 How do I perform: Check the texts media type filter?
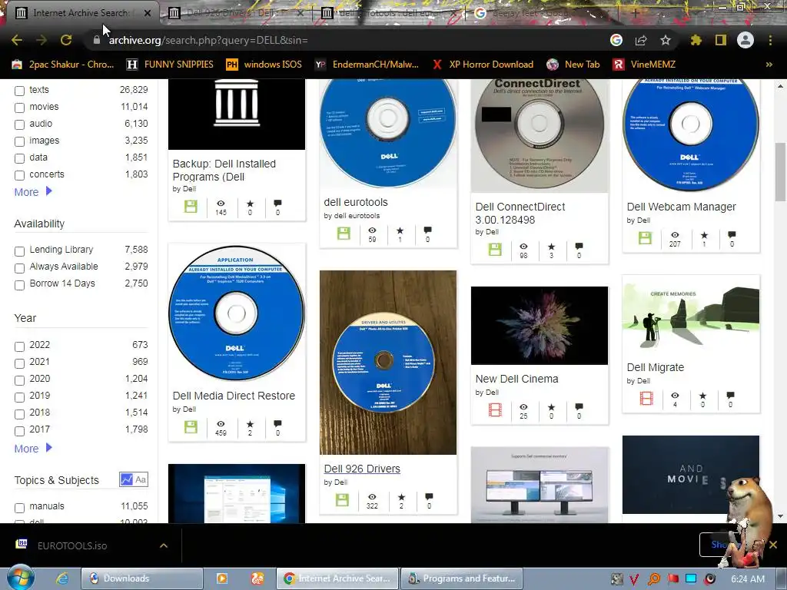click(19, 91)
